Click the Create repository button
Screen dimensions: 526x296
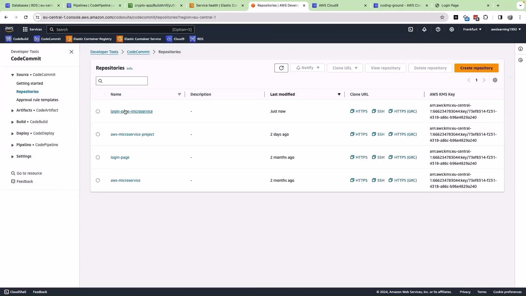(476, 68)
